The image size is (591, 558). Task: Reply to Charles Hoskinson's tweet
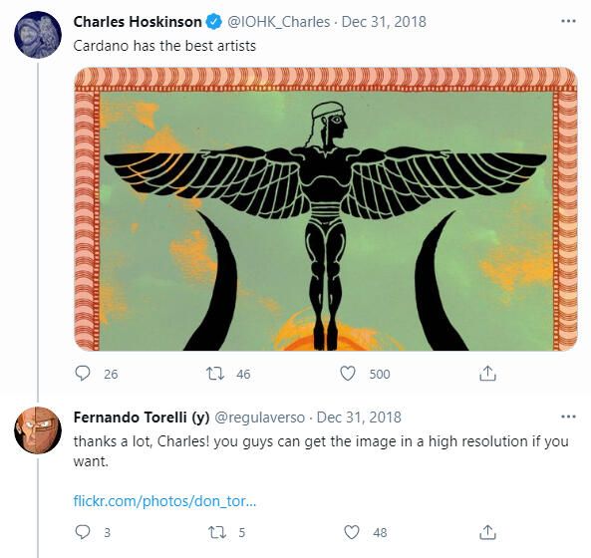click(x=83, y=374)
